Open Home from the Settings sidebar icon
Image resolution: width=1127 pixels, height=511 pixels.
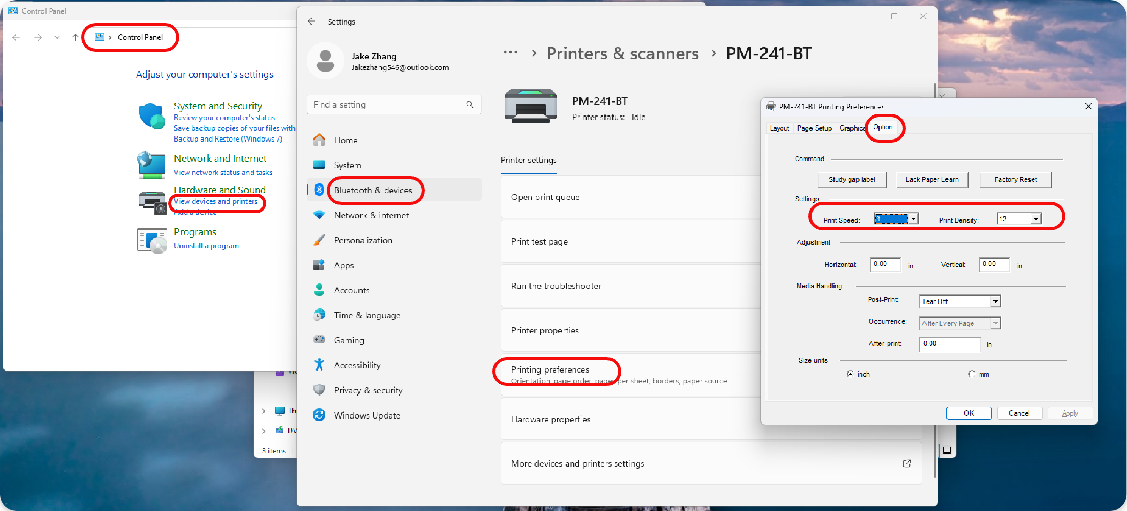[x=319, y=140]
